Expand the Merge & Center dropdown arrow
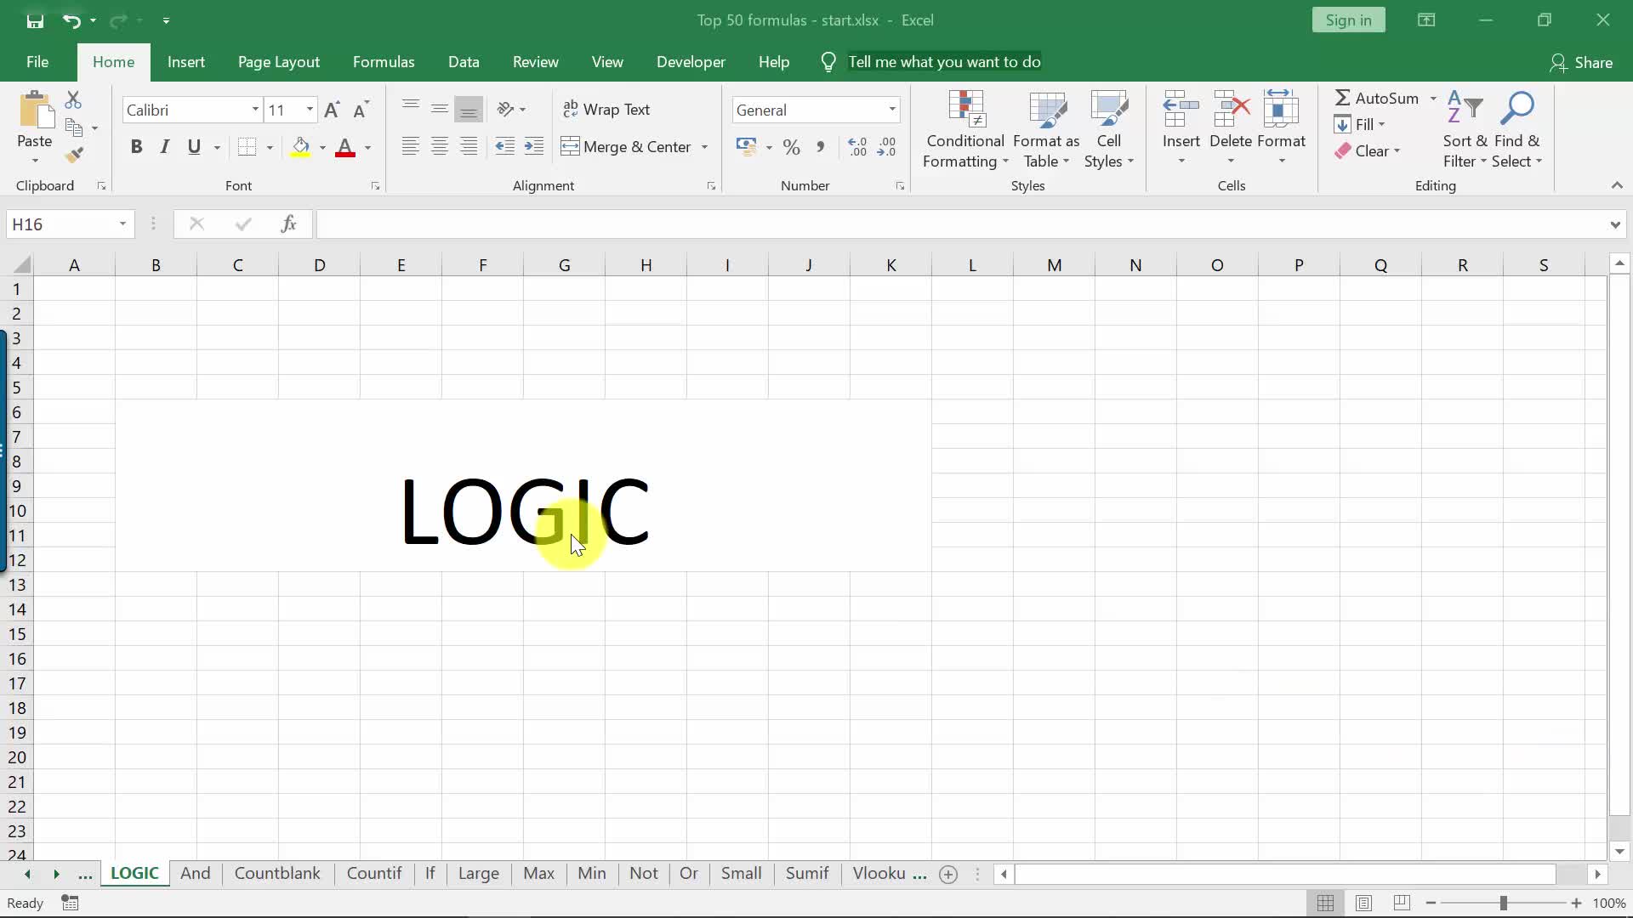The image size is (1633, 918). 704,147
